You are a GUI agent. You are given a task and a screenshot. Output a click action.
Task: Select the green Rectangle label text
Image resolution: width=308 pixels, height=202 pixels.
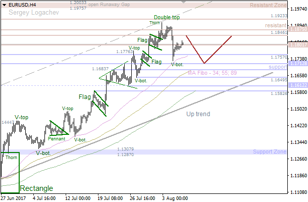pos(36,188)
